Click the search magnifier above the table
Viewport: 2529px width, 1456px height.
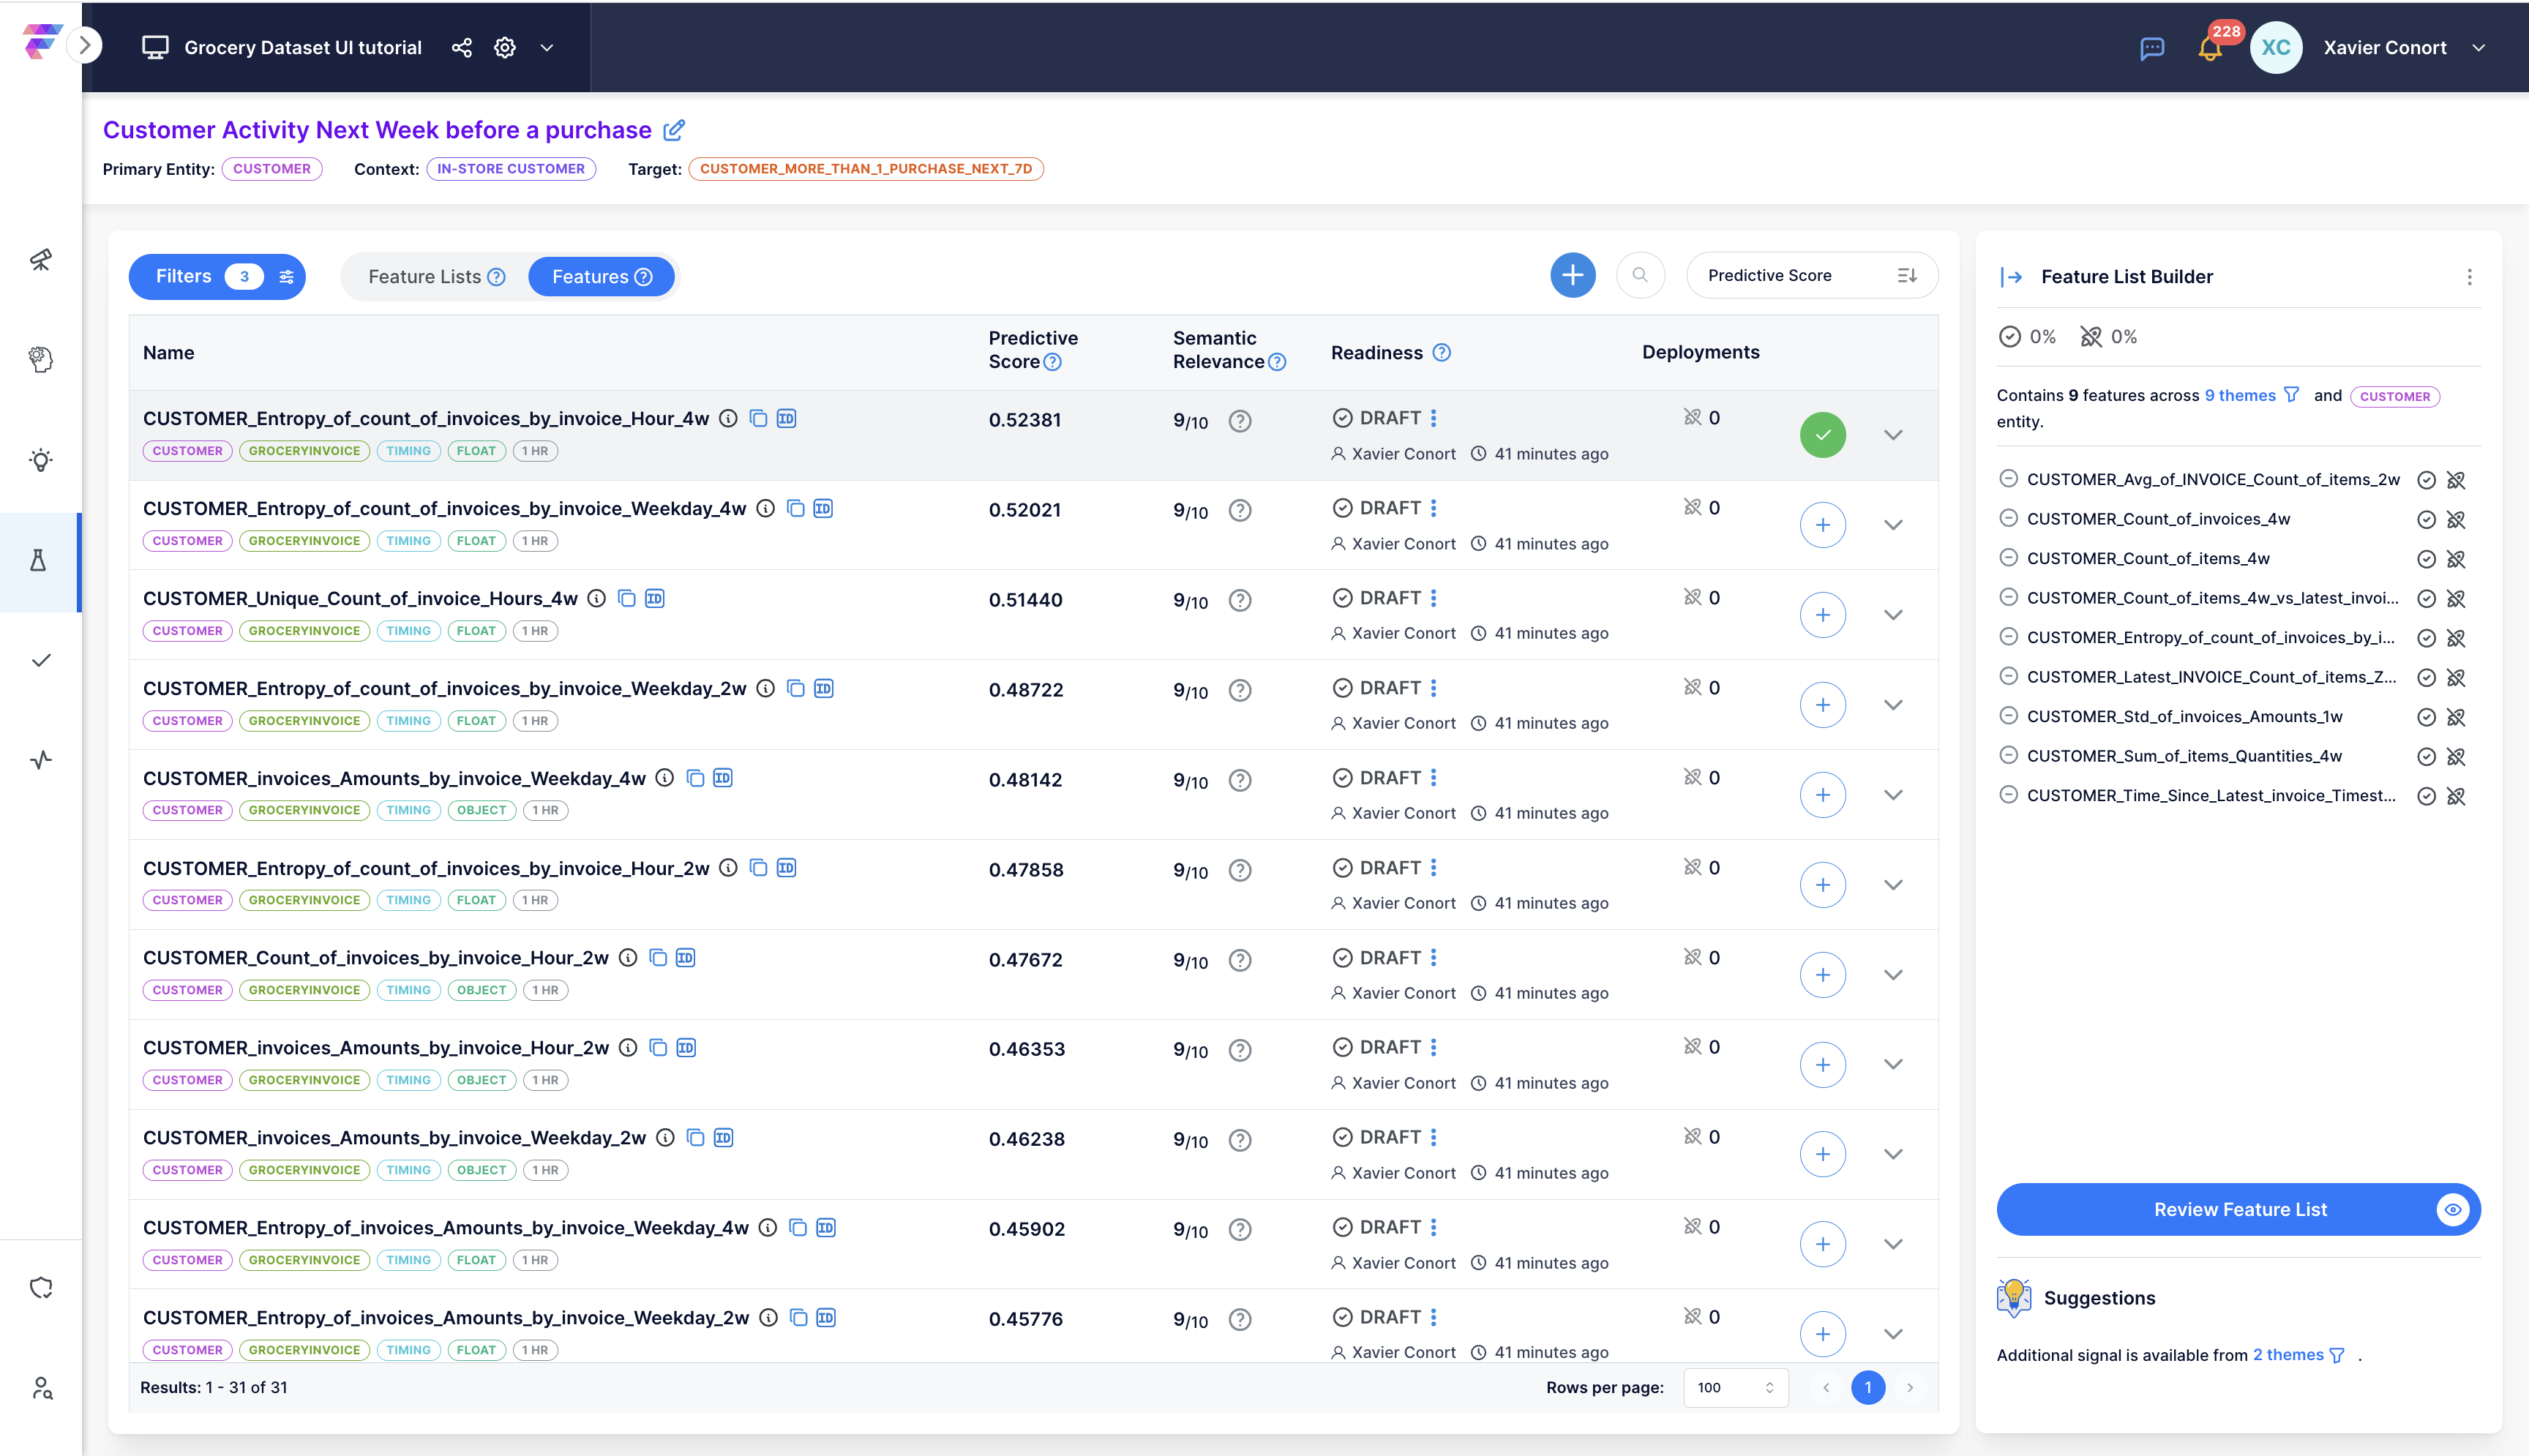(x=1640, y=275)
